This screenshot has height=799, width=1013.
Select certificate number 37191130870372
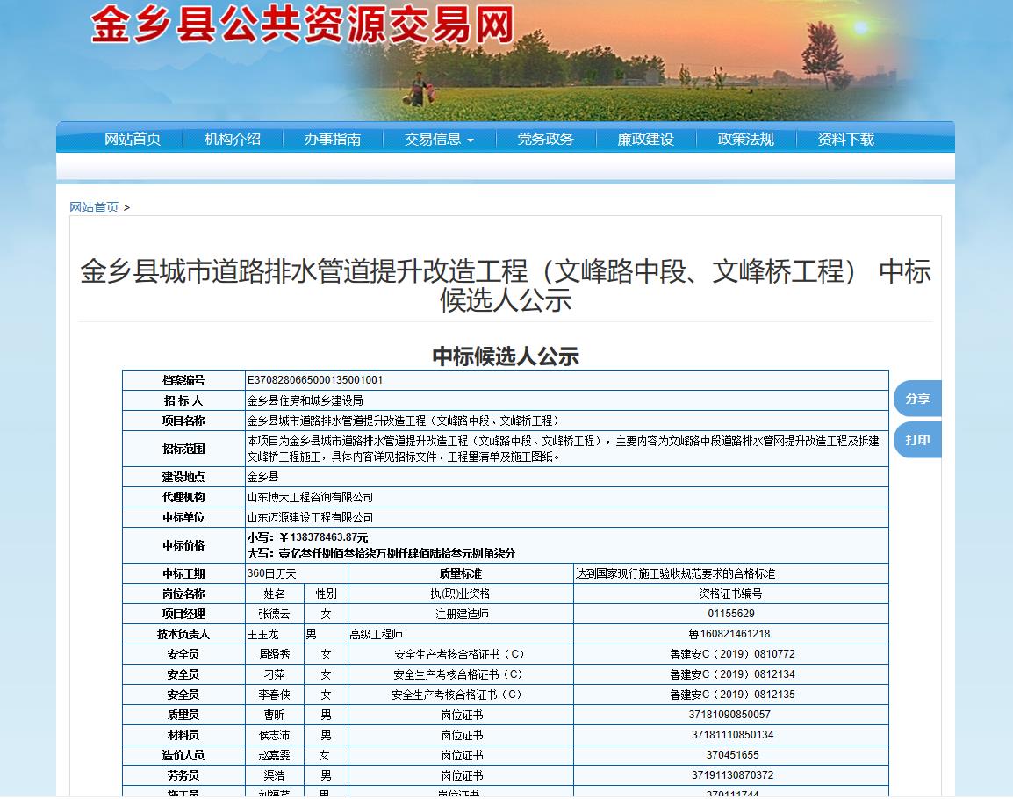[733, 774]
